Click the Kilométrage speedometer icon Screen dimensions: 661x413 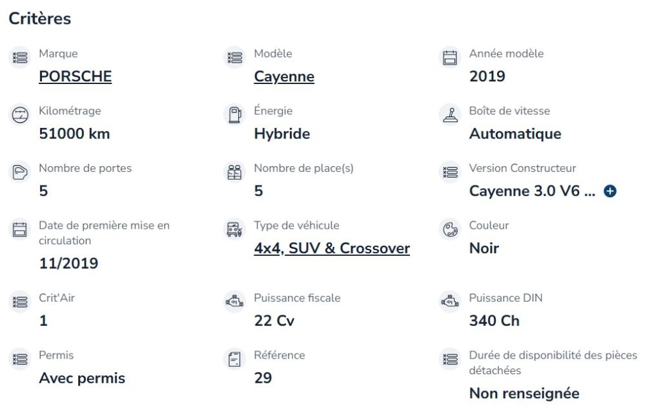coord(20,115)
